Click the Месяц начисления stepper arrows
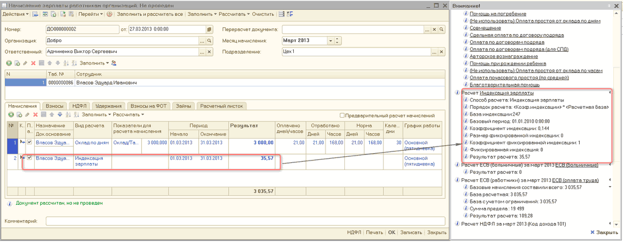This screenshot has width=623, height=242. [337, 41]
